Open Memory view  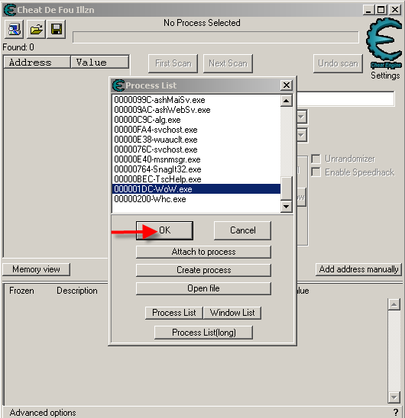click(x=36, y=269)
